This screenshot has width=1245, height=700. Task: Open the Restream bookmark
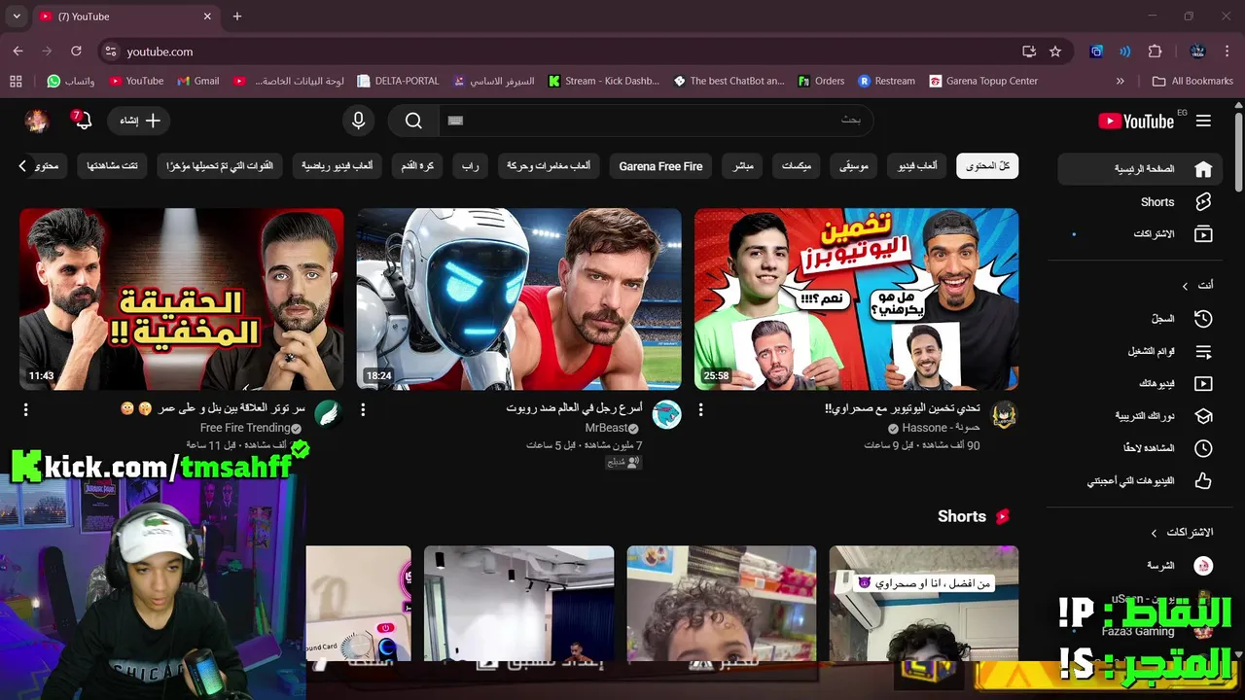point(886,81)
